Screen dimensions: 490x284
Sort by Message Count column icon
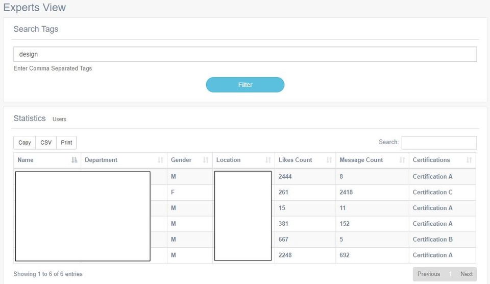tap(402, 160)
